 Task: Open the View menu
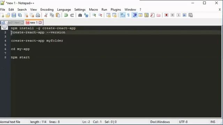pyautogui.click(x=33, y=10)
